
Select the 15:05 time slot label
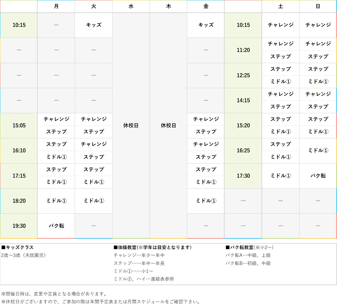click(x=19, y=125)
